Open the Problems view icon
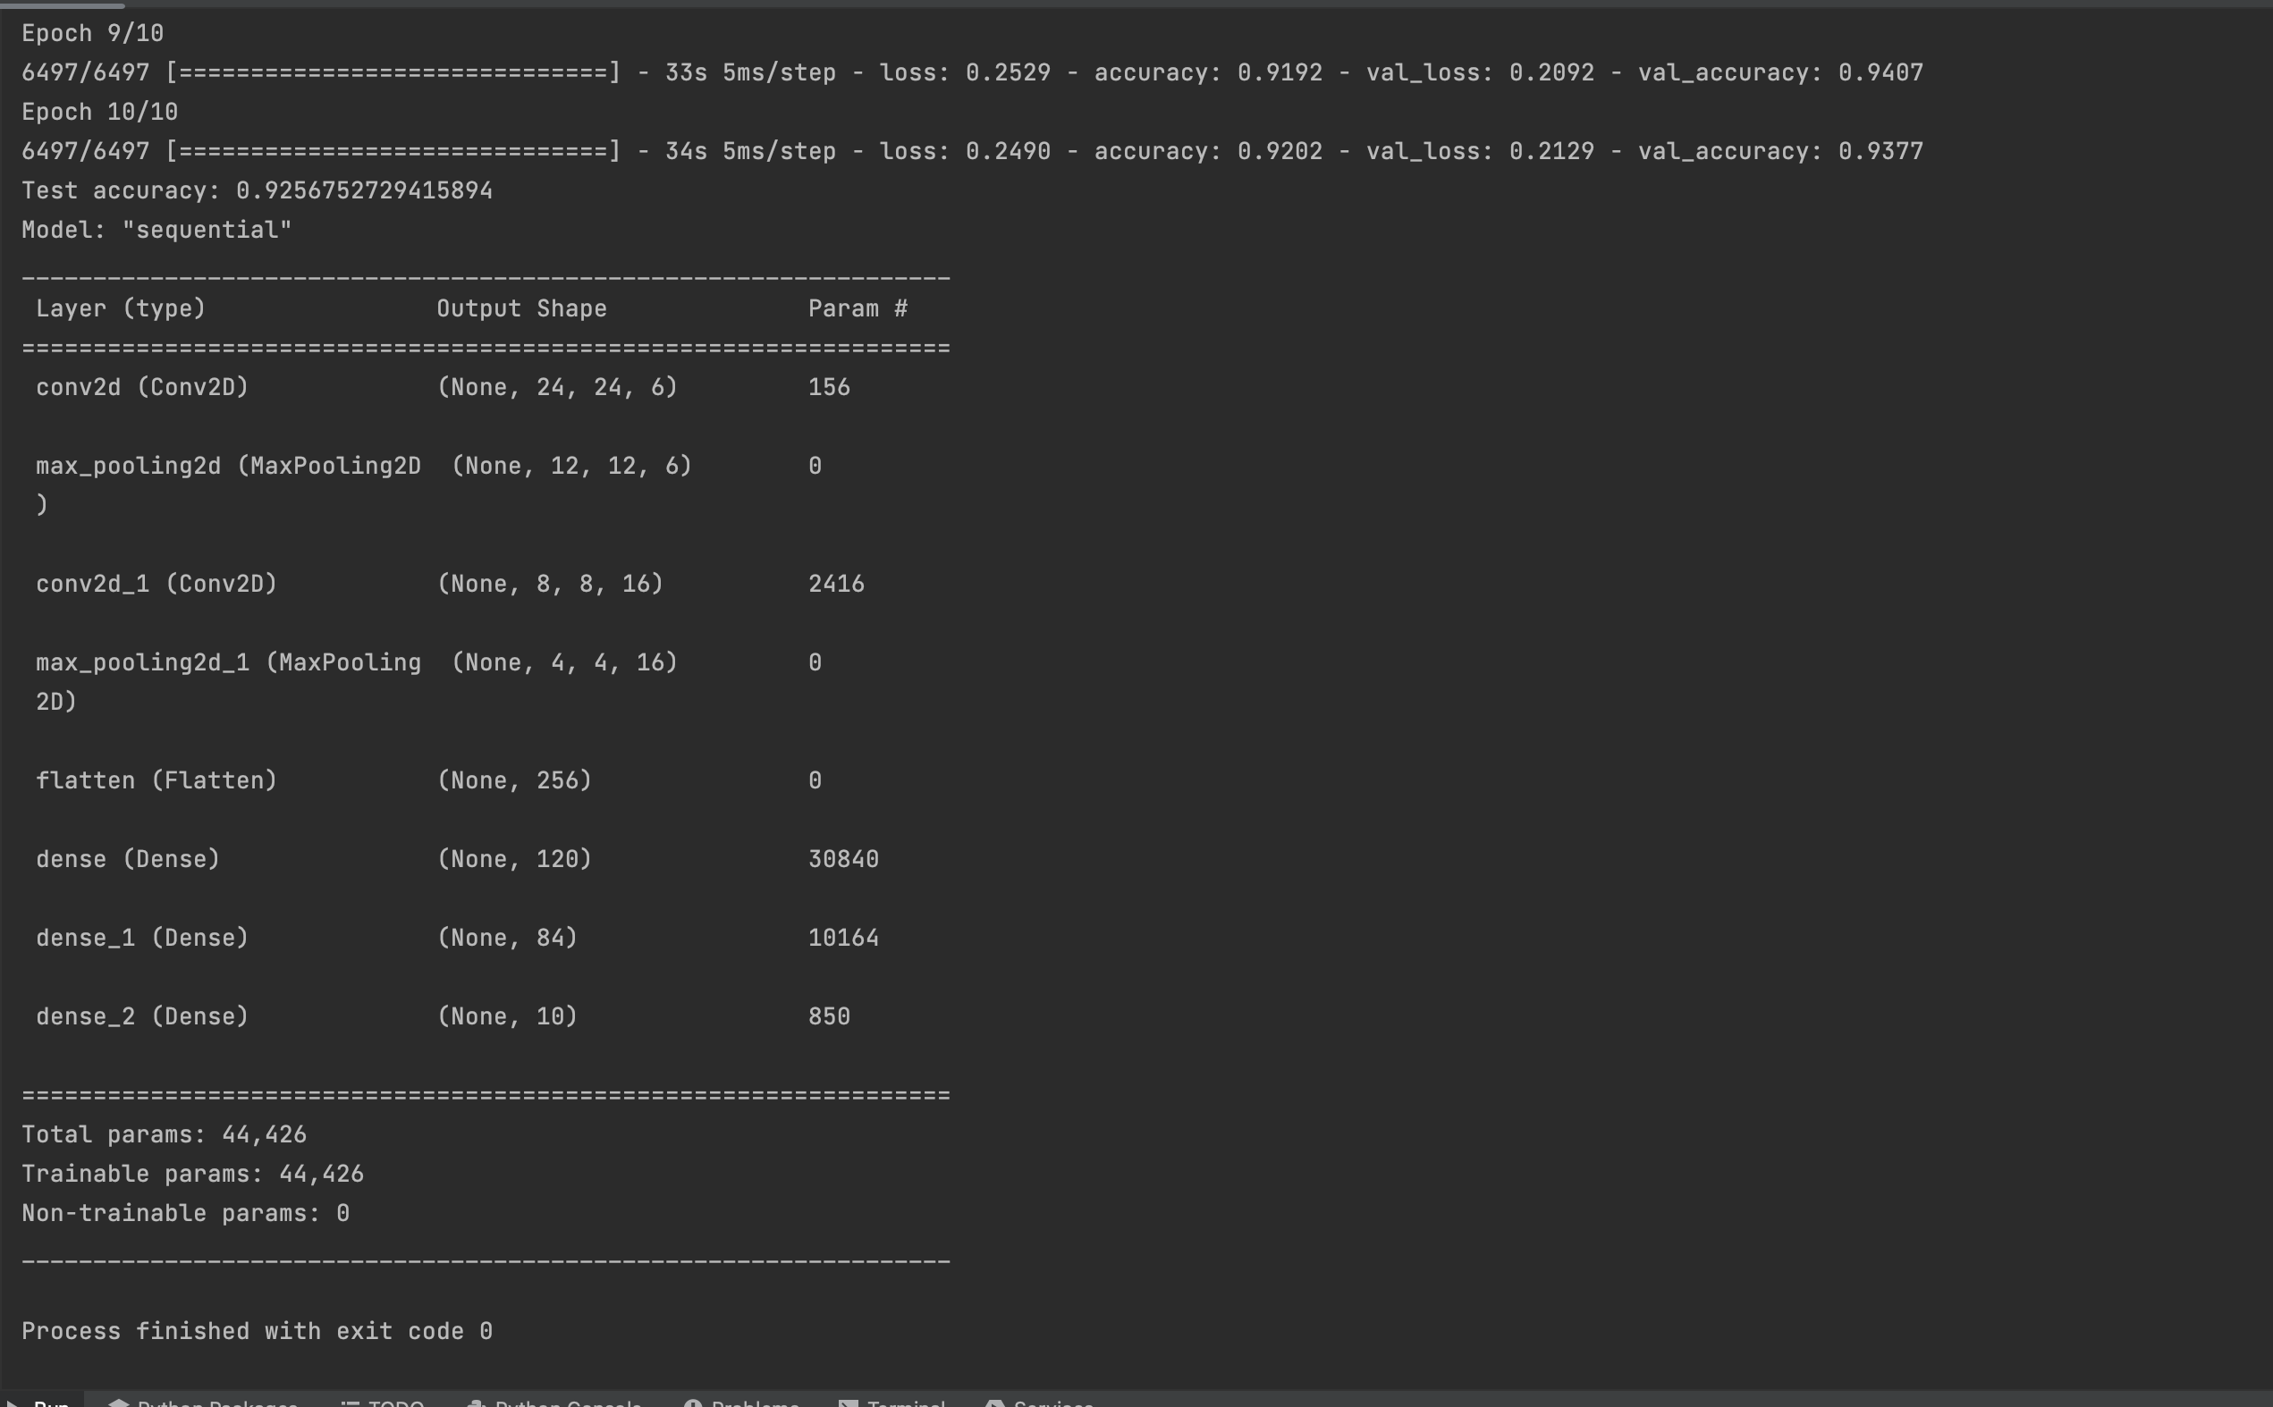 pyautogui.click(x=697, y=1402)
